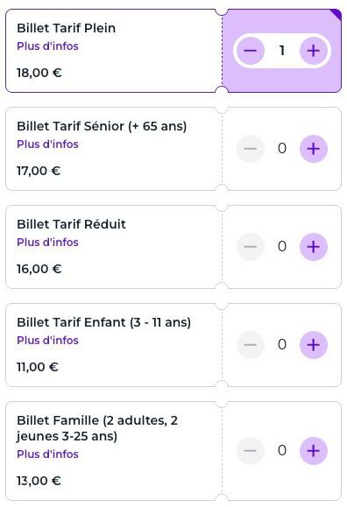Open Plus d'infos for Tarif Enfant
347x507 pixels.
pyautogui.click(x=47, y=340)
